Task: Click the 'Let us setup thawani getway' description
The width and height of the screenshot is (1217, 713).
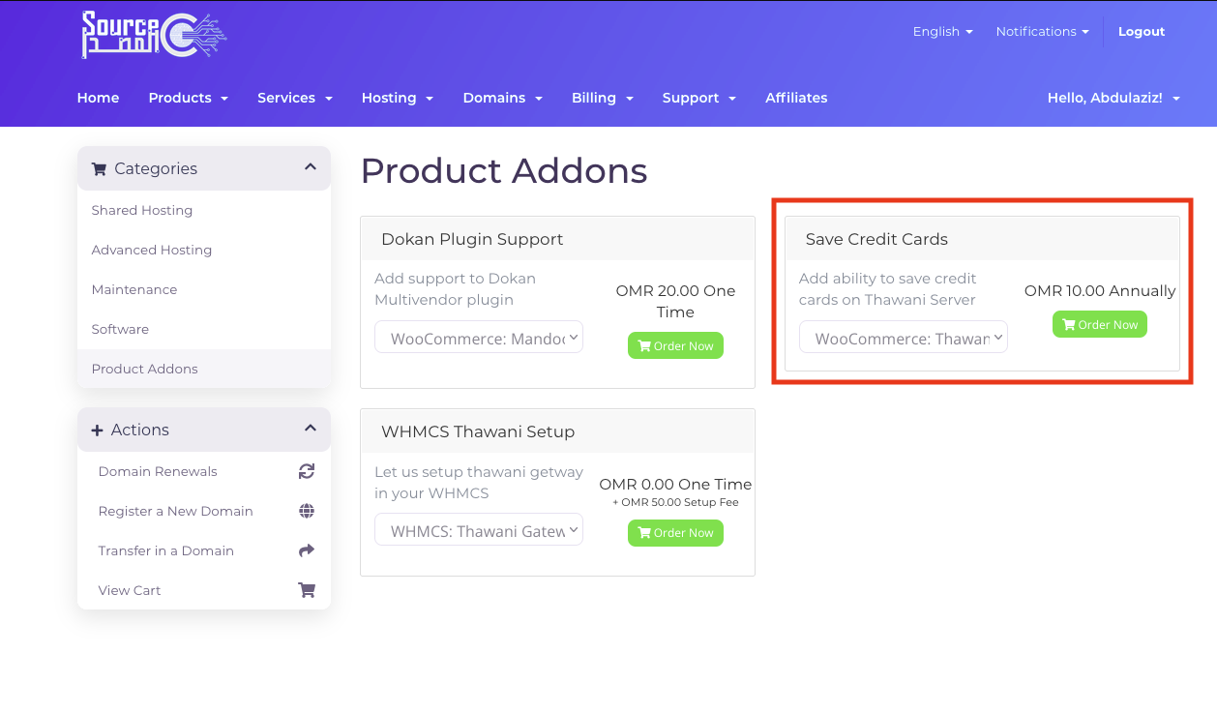Action: pyautogui.click(x=479, y=482)
